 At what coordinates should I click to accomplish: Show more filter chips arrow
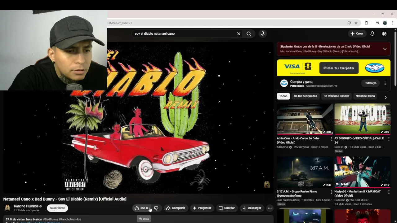click(x=386, y=97)
